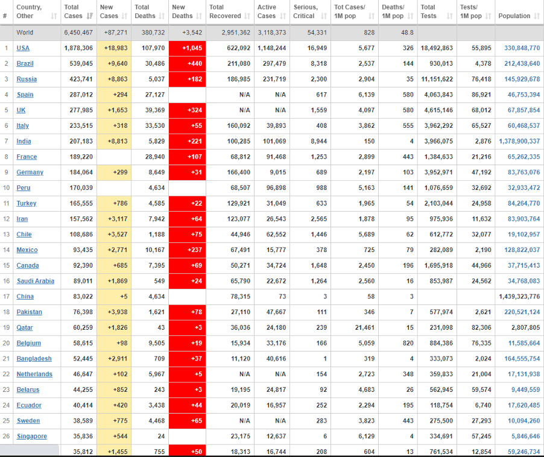
Task: Click the Russia link
Action: point(27,80)
